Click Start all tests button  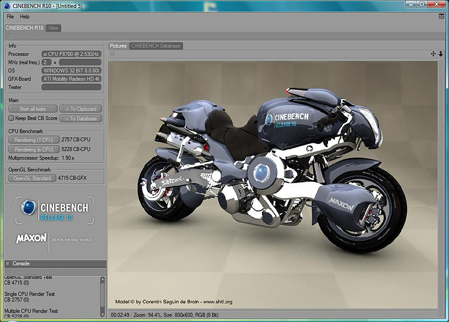tap(32, 109)
